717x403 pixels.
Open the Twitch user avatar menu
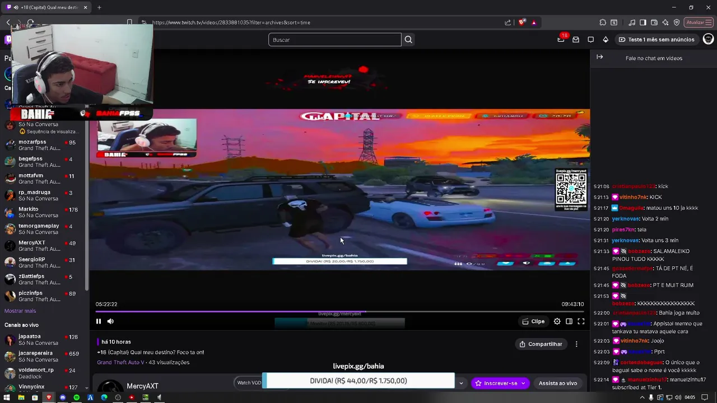coord(708,39)
